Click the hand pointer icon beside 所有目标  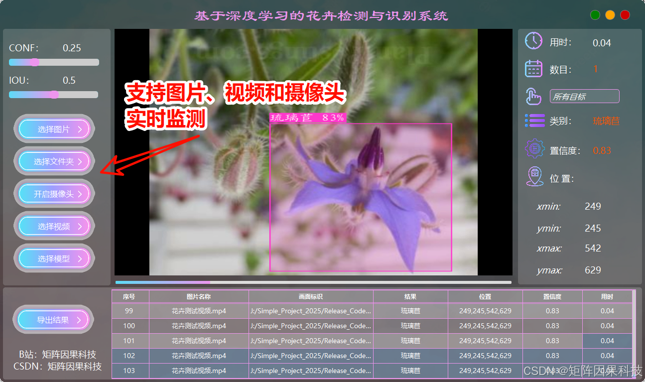[x=533, y=96]
